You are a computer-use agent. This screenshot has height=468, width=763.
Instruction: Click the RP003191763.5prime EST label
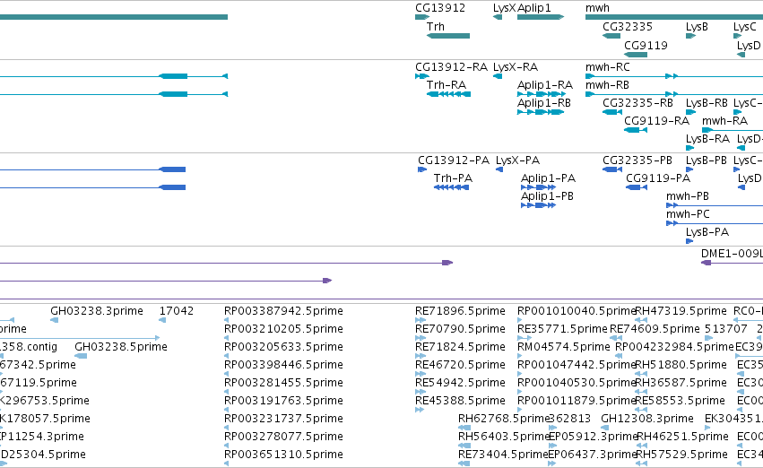pos(283,401)
